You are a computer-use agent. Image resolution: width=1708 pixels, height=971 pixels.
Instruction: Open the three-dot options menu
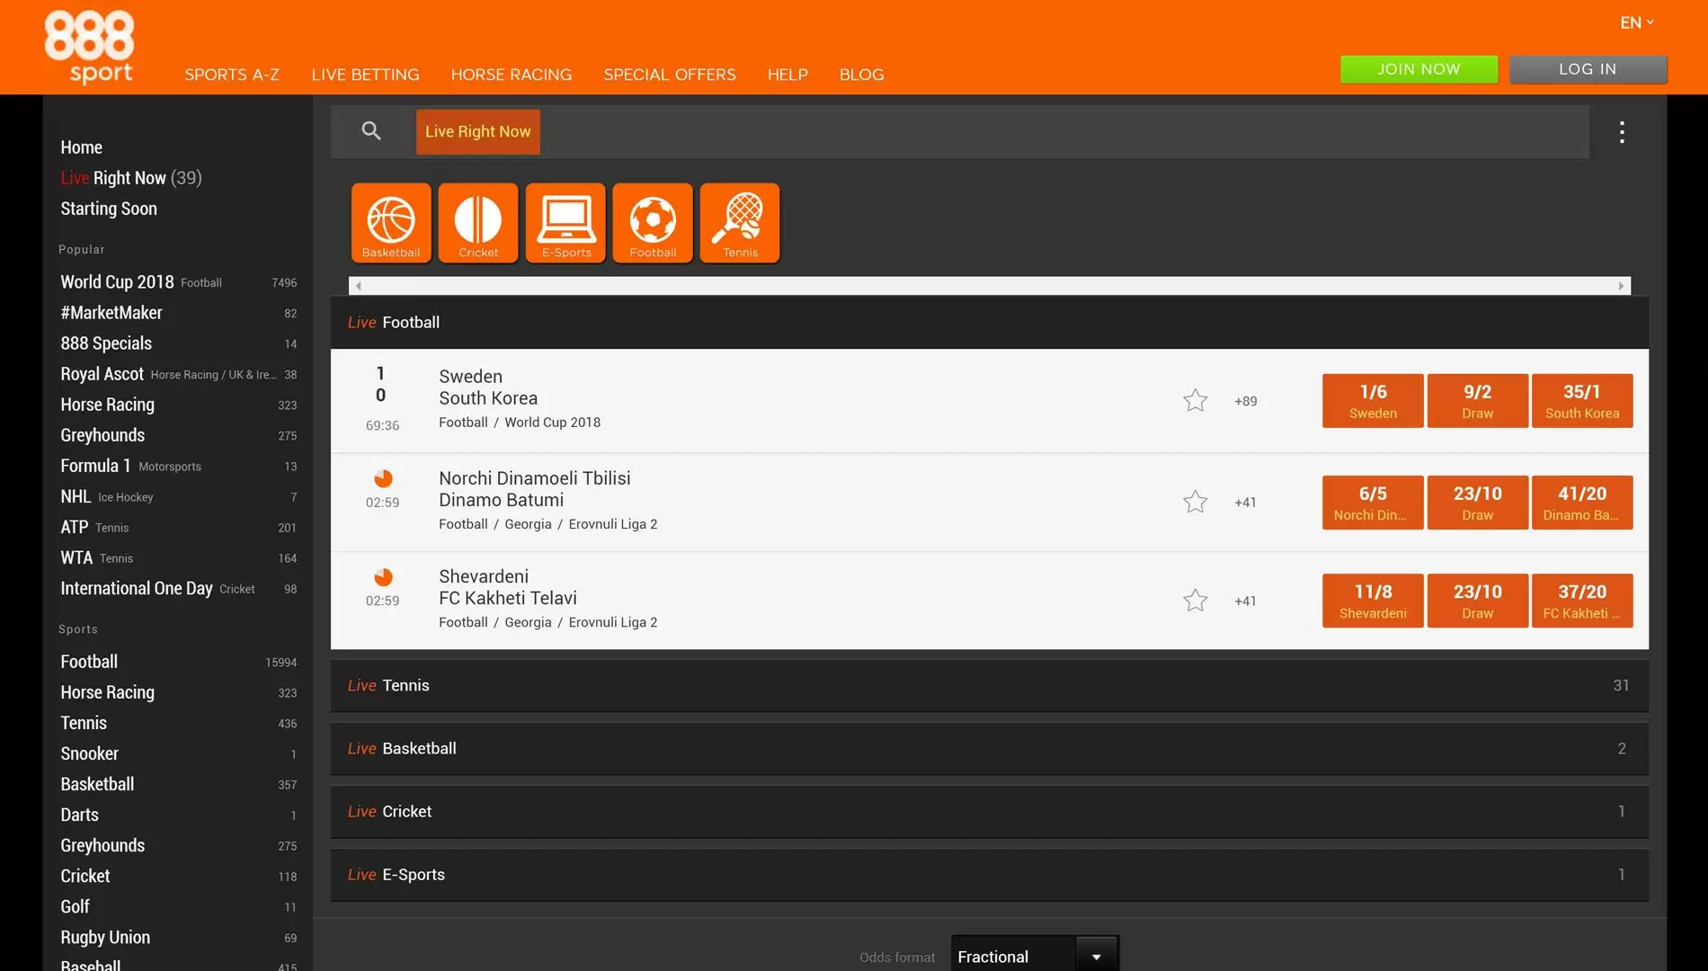click(1622, 132)
